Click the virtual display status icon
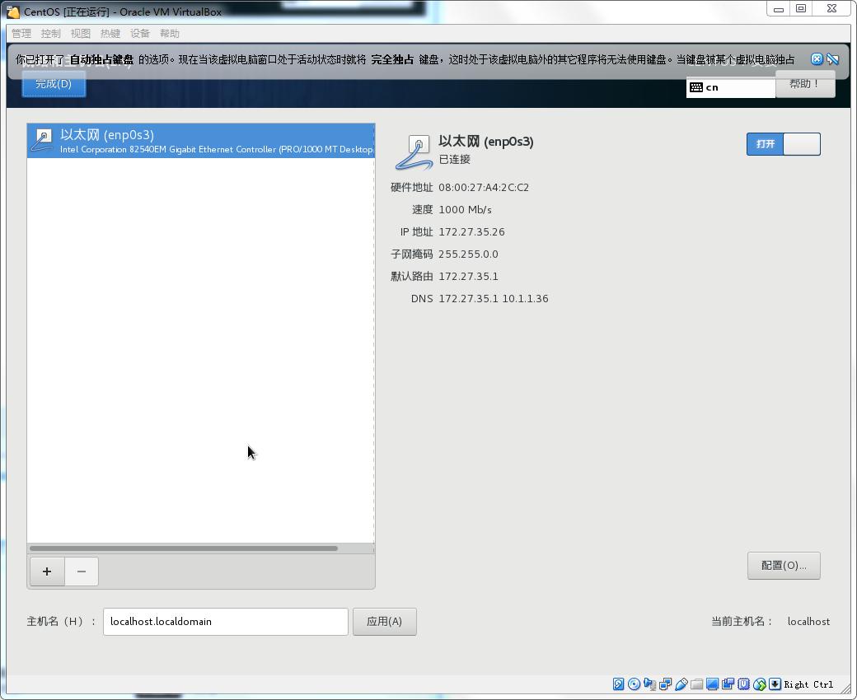The width and height of the screenshot is (857, 700). pyautogui.click(x=713, y=684)
